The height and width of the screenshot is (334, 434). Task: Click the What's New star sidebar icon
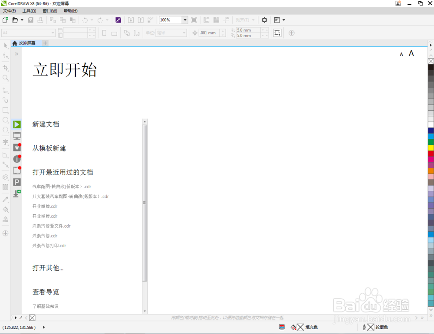click(17, 147)
